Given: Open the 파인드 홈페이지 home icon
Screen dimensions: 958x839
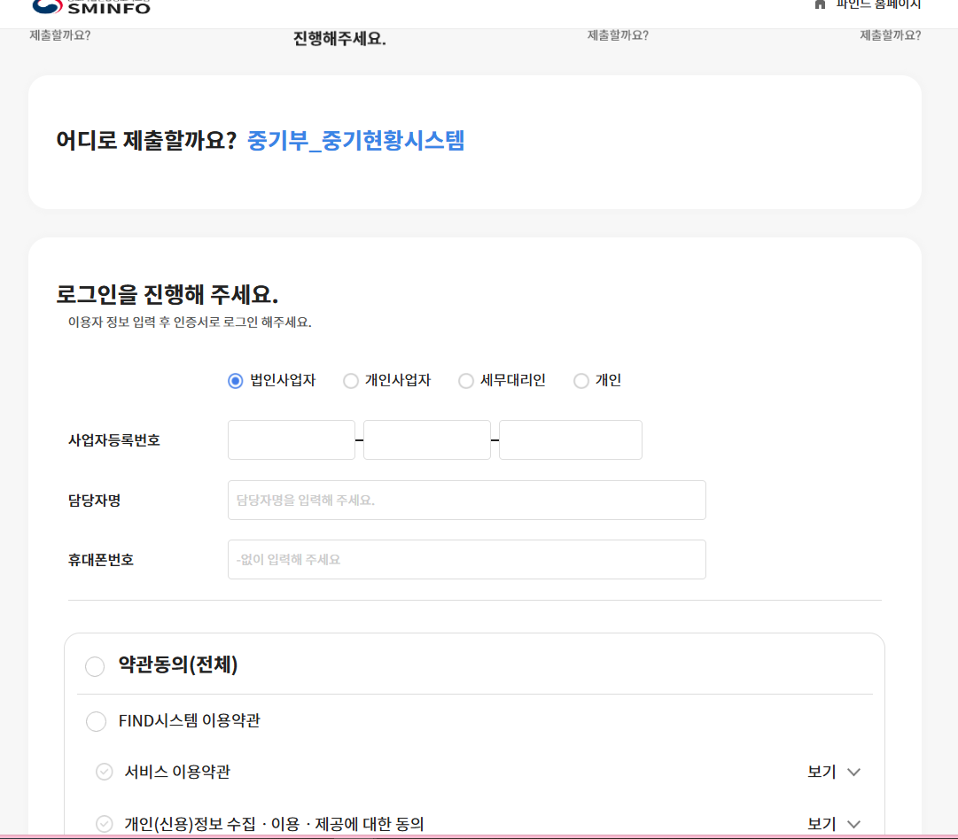Looking at the screenshot, I should point(820,4).
